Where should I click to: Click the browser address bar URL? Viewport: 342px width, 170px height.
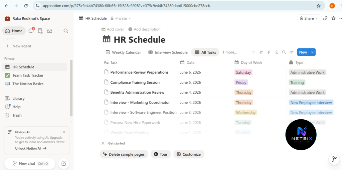127,6
